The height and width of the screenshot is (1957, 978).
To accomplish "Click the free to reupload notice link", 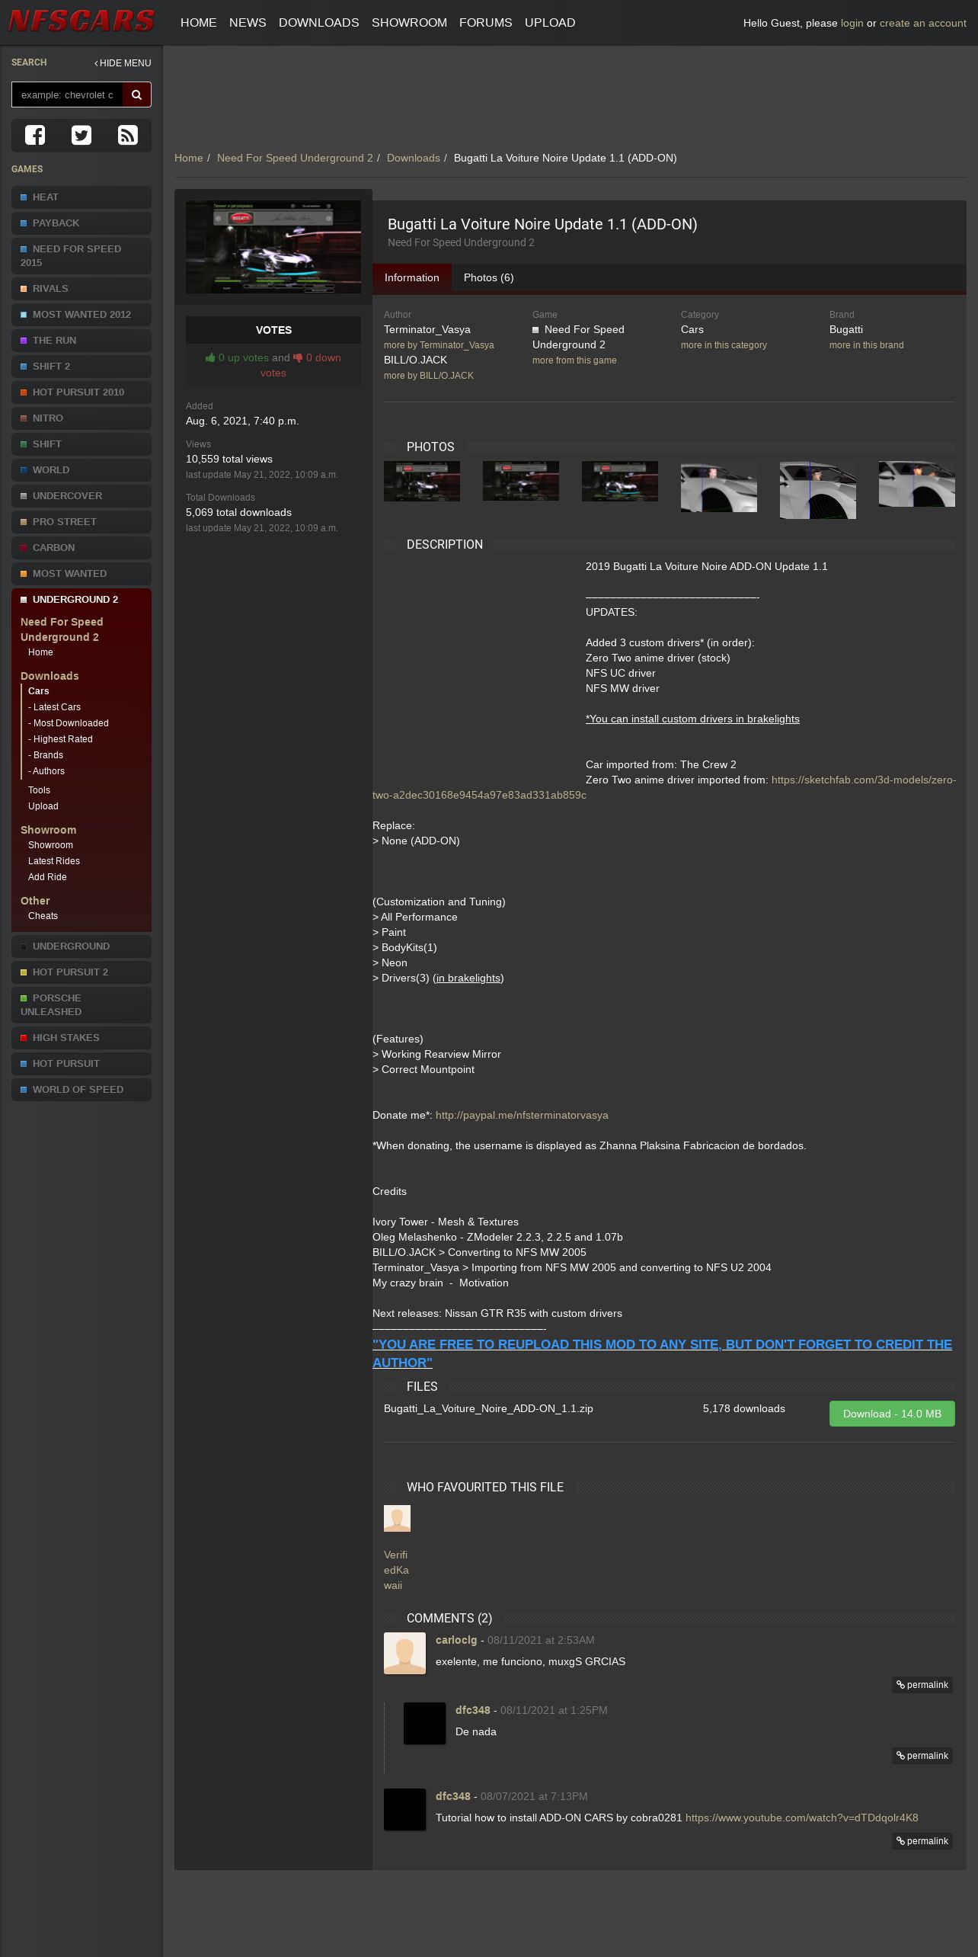I will pos(662,1353).
